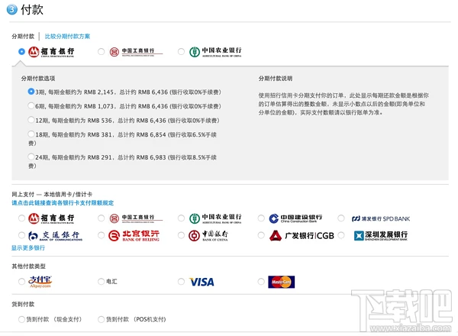Open the bank card payment limit rules link
The height and width of the screenshot is (336, 458).
tap(63, 203)
